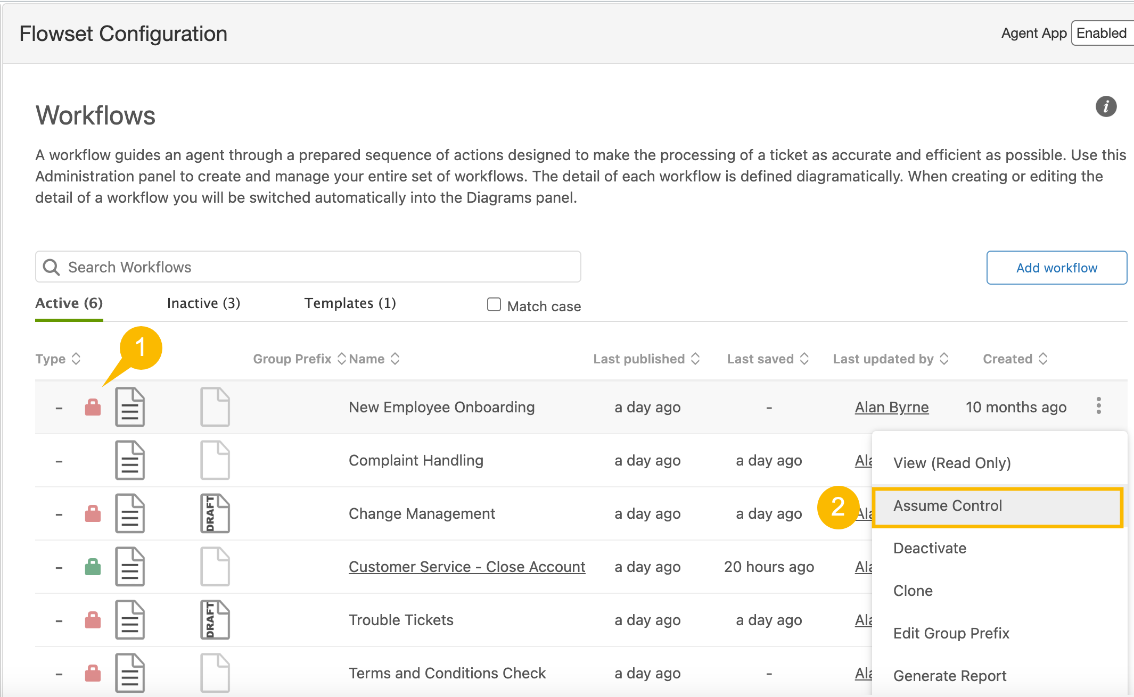Select the New Employee Onboarding name
The height and width of the screenshot is (697, 1134).
(x=442, y=407)
